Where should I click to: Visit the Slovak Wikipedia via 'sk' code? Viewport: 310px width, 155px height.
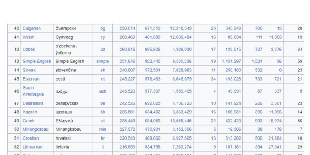tap(103, 70)
